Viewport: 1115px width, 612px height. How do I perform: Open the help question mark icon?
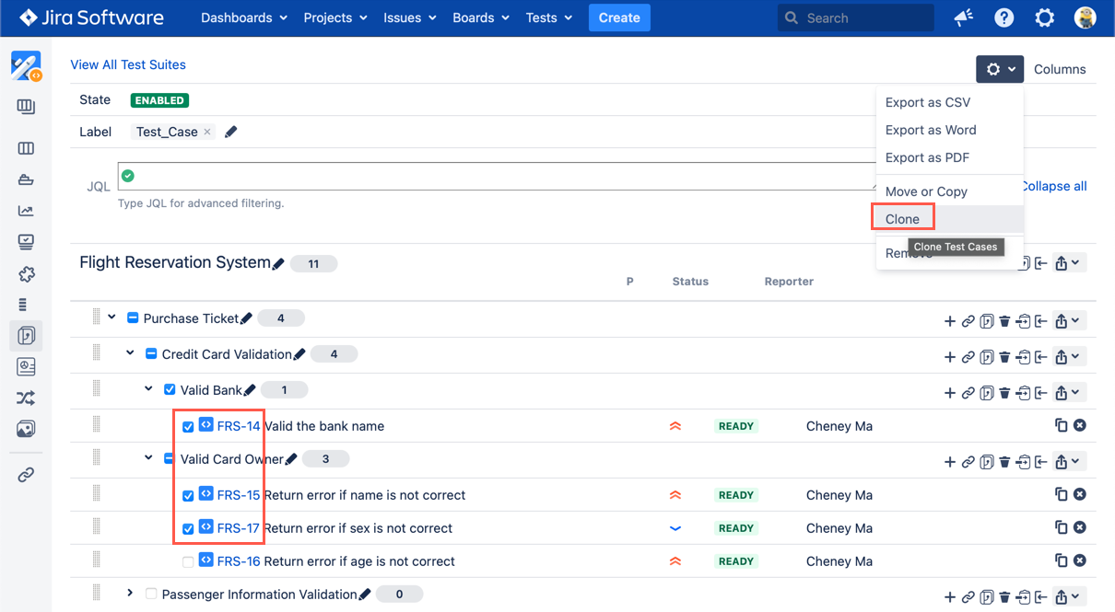[x=1004, y=18]
